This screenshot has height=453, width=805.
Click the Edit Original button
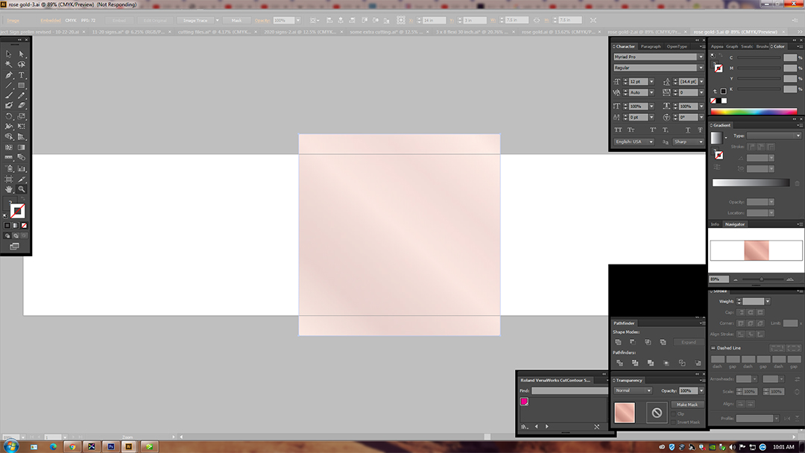(x=155, y=21)
